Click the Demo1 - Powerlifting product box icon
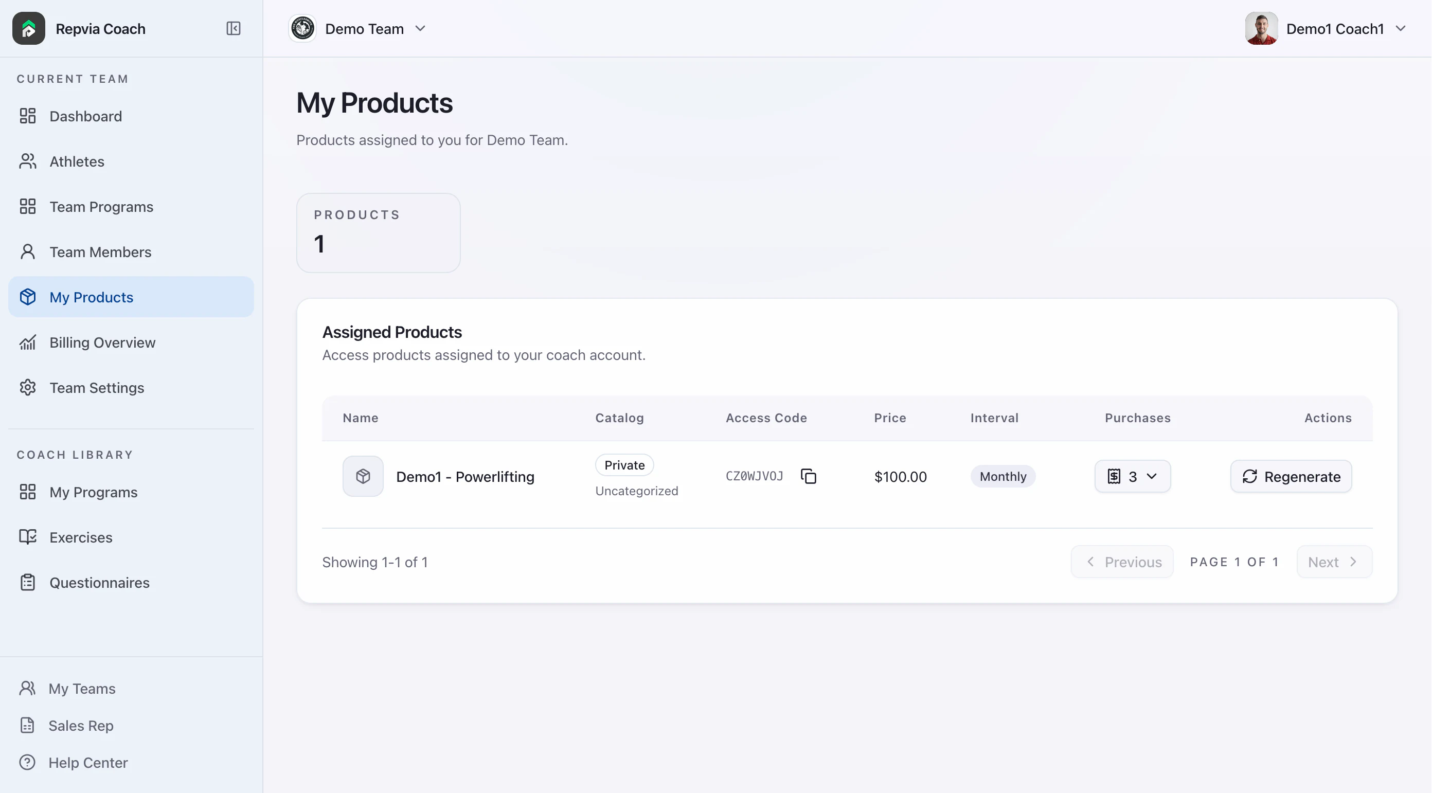This screenshot has width=1432, height=793. (363, 476)
